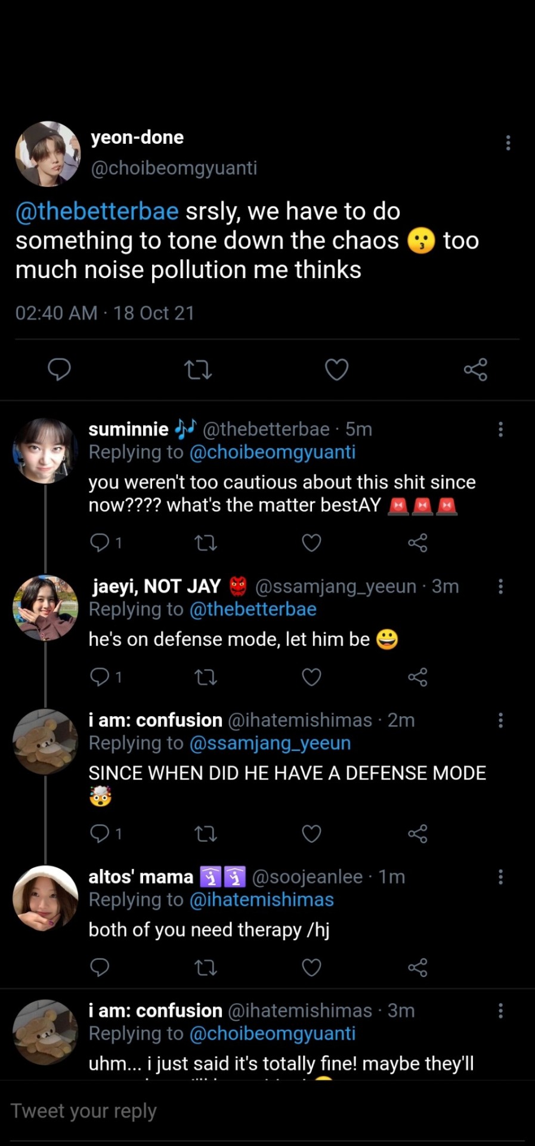Open more options on altos' mama's reply
This screenshot has height=1146, width=535.
[x=500, y=877]
